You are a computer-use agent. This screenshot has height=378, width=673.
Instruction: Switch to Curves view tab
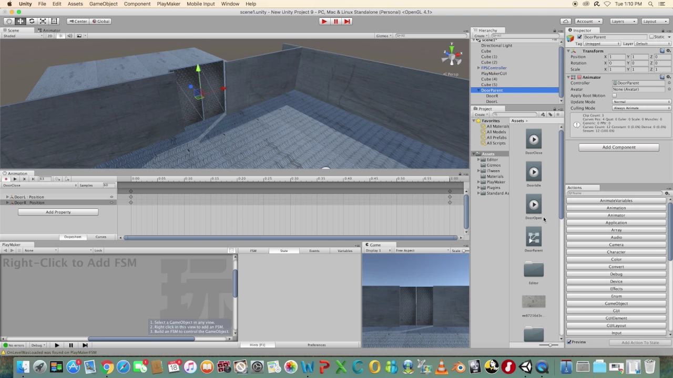pyautogui.click(x=100, y=237)
